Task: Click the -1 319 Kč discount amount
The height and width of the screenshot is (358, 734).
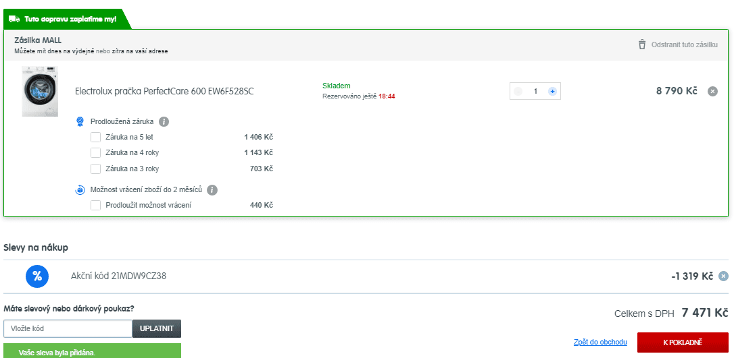Action: pyautogui.click(x=692, y=276)
